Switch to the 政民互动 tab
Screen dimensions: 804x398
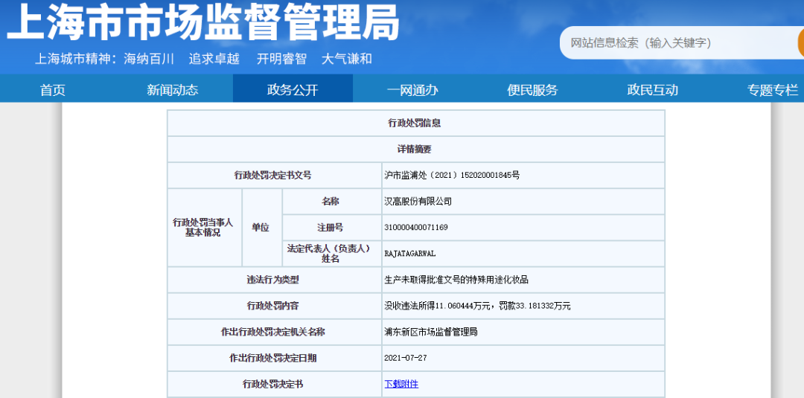(652, 90)
